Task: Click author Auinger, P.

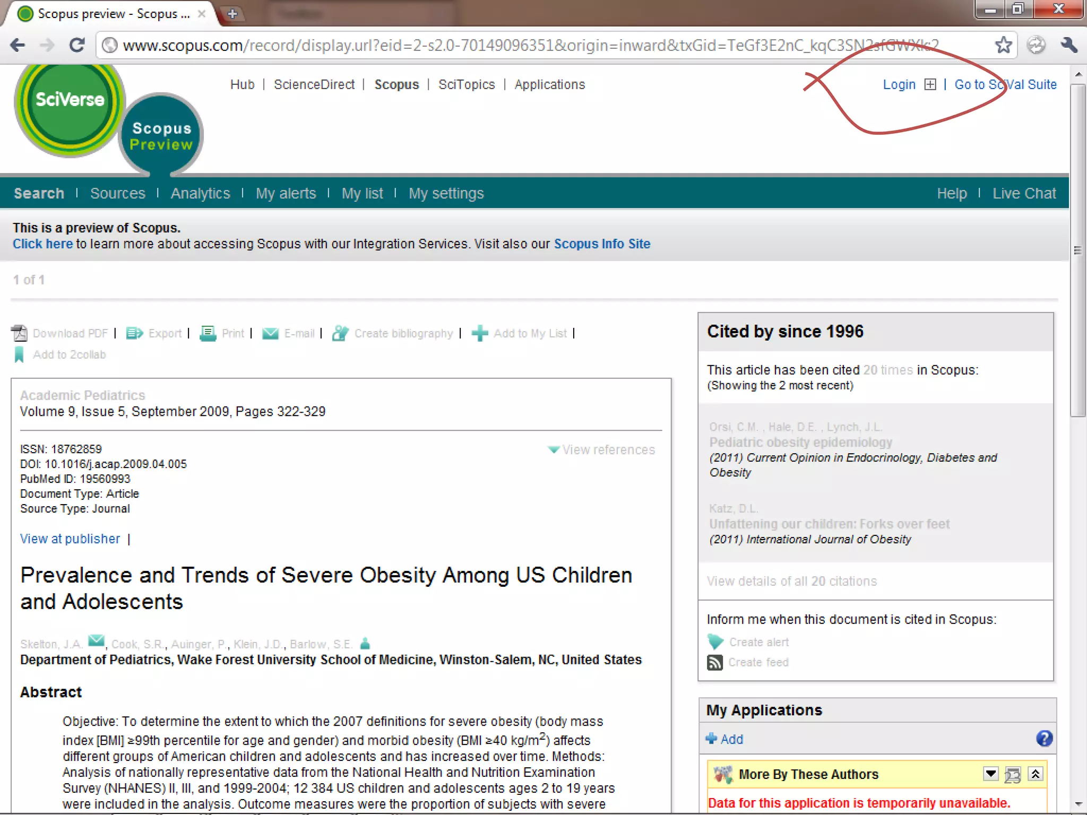Action: tap(199, 644)
